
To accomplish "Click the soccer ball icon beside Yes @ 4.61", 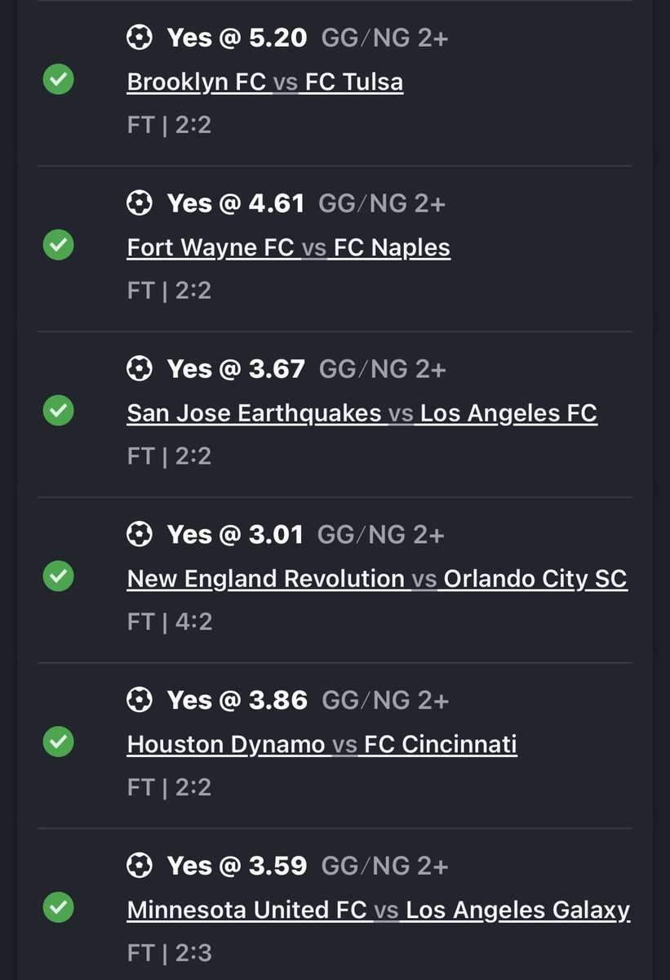I will [x=140, y=203].
